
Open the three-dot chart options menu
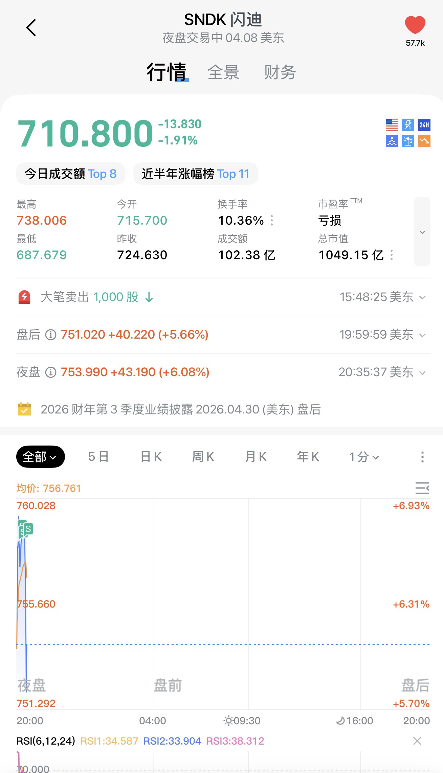pos(422,457)
